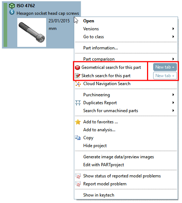Viewport: 182px width, 203px height.
Task: Click the date 23/01/2015
Action: click(59, 21)
